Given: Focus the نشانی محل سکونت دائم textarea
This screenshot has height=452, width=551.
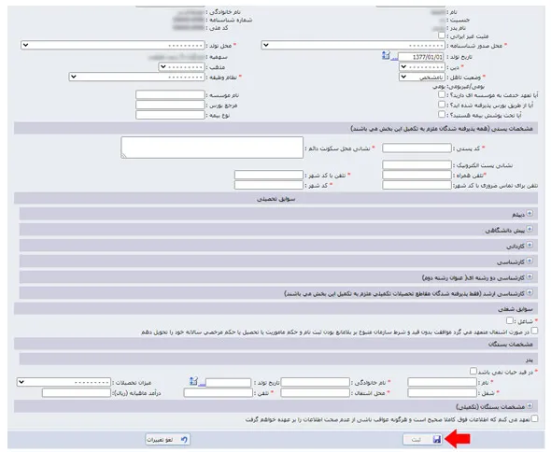Looking at the screenshot, I should pyautogui.click(x=212, y=148).
